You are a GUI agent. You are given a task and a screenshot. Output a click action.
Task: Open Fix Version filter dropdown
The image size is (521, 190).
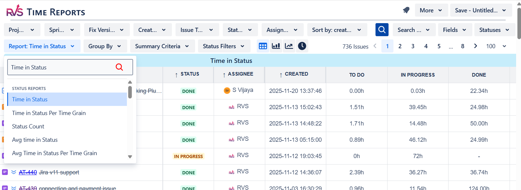[107, 30]
